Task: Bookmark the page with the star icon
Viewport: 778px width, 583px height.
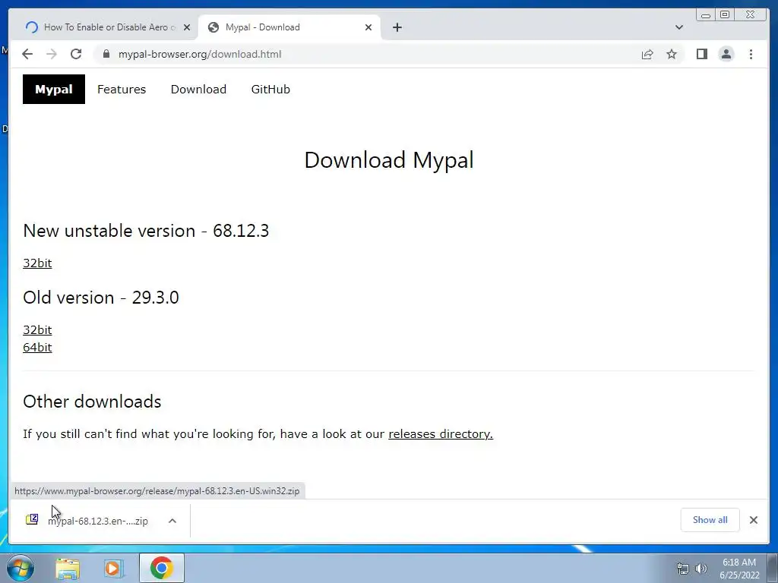Action: (672, 54)
